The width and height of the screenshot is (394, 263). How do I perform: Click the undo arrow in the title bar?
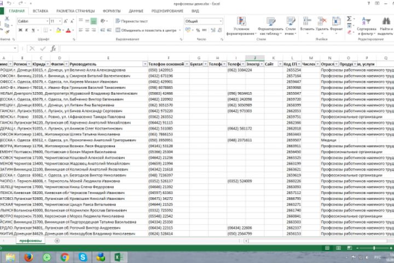pos(9,3)
